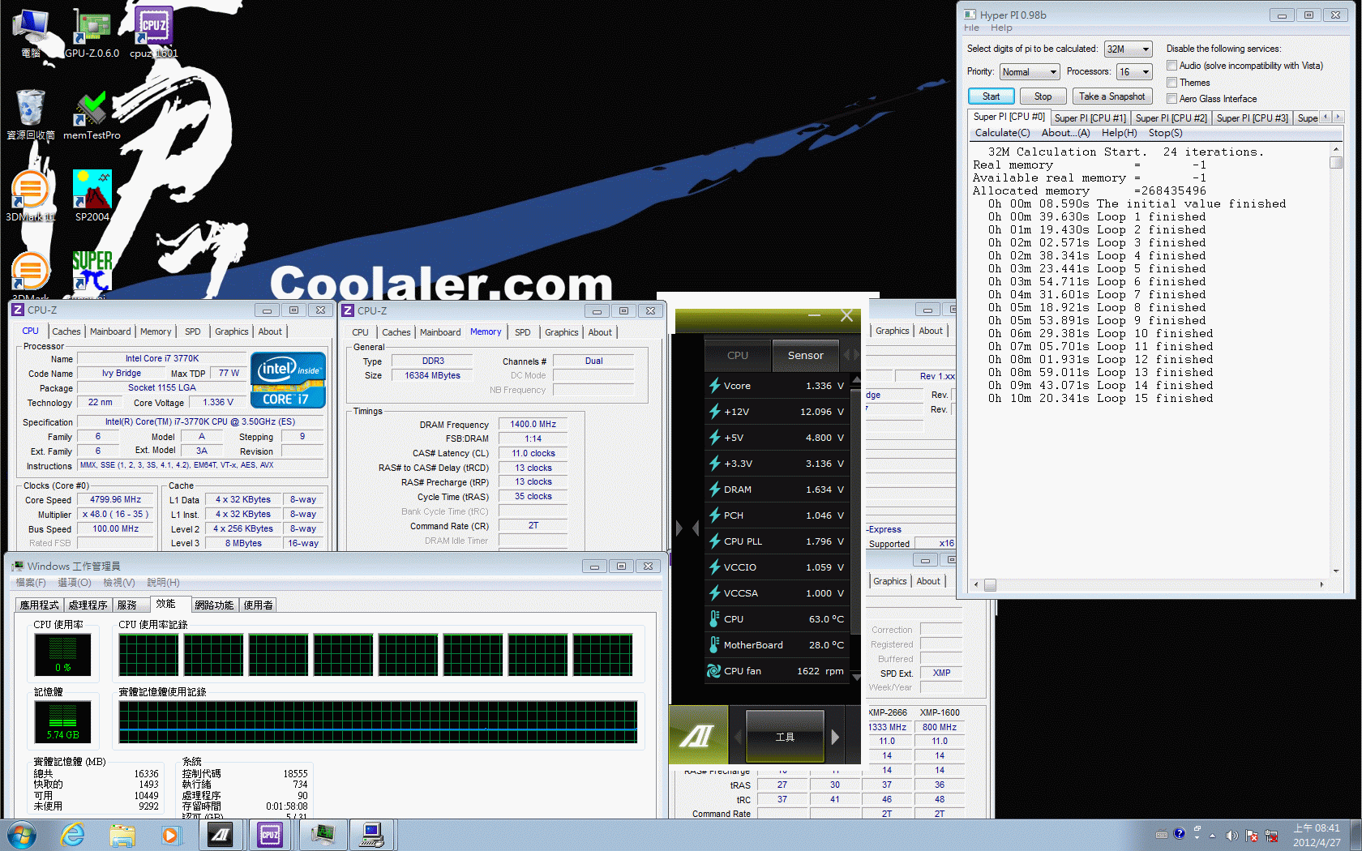Switch to Task Manager taskbar button
1362x851 pixels.
pos(323,834)
